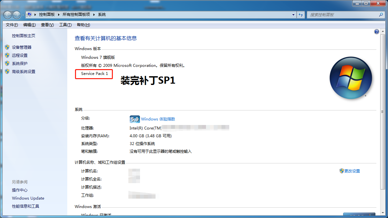Click the 控制面板 breadcrumb
The width and height of the screenshot is (388, 218).
point(47,15)
